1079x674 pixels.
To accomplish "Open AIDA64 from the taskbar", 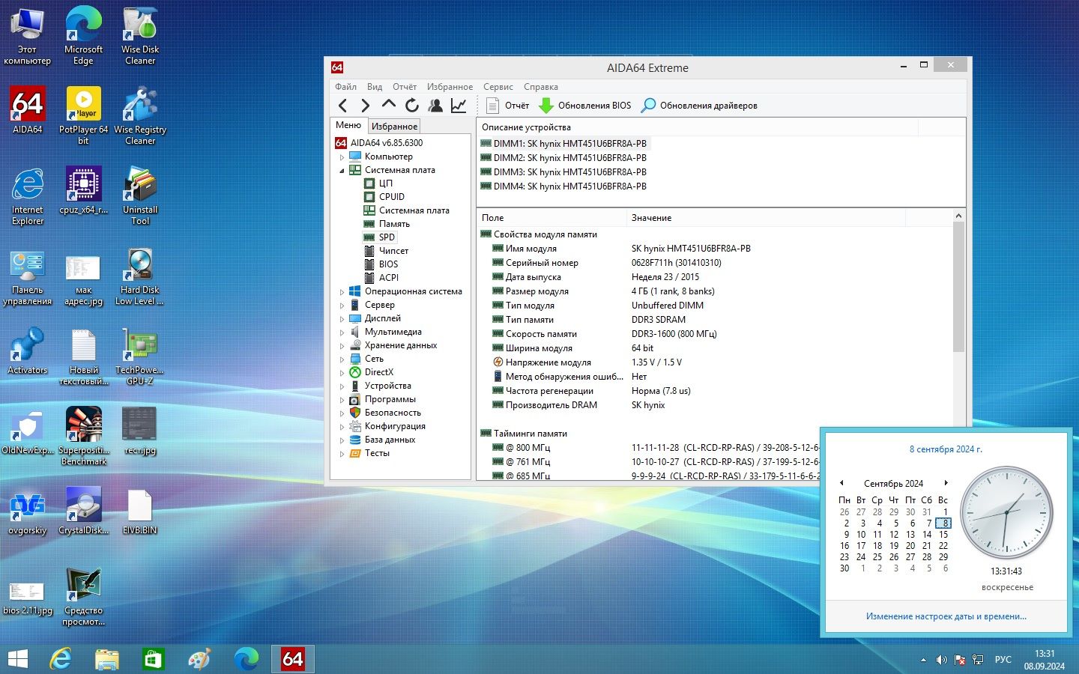I will pyautogui.click(x=292, y=659).
